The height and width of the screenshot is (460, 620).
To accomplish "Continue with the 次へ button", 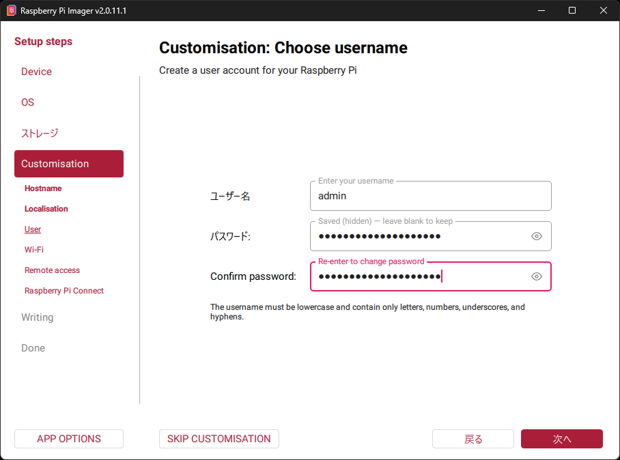I will [x=562, y=439].
